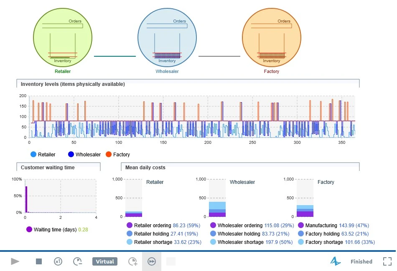Select the blue Wholesaler circle node
The width and height of the screenshot is (397, 271).
pyautogui.click(x=167, y=38)
